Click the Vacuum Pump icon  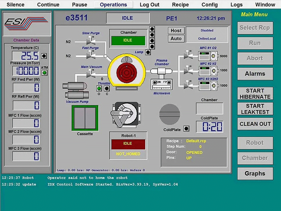pos(76,90)
